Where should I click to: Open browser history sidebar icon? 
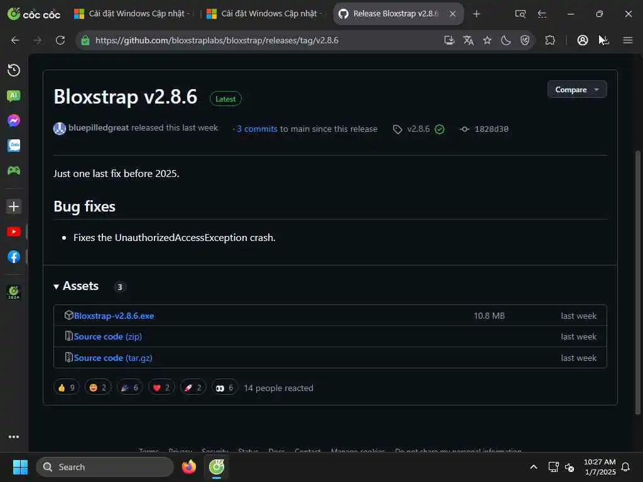(14, 70)
